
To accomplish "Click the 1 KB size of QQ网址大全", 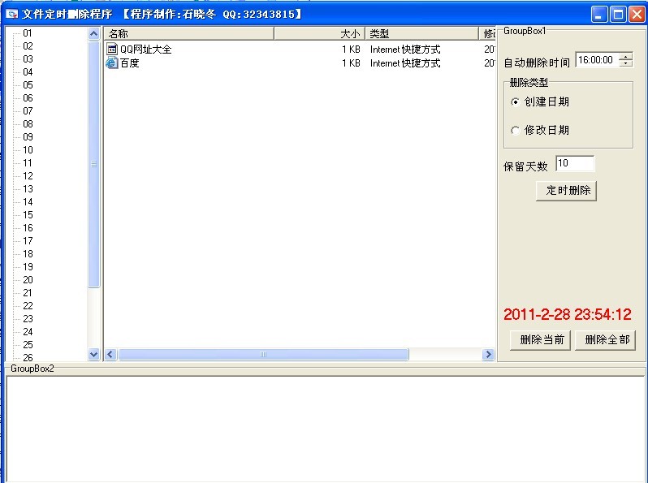I will point(351,50).
